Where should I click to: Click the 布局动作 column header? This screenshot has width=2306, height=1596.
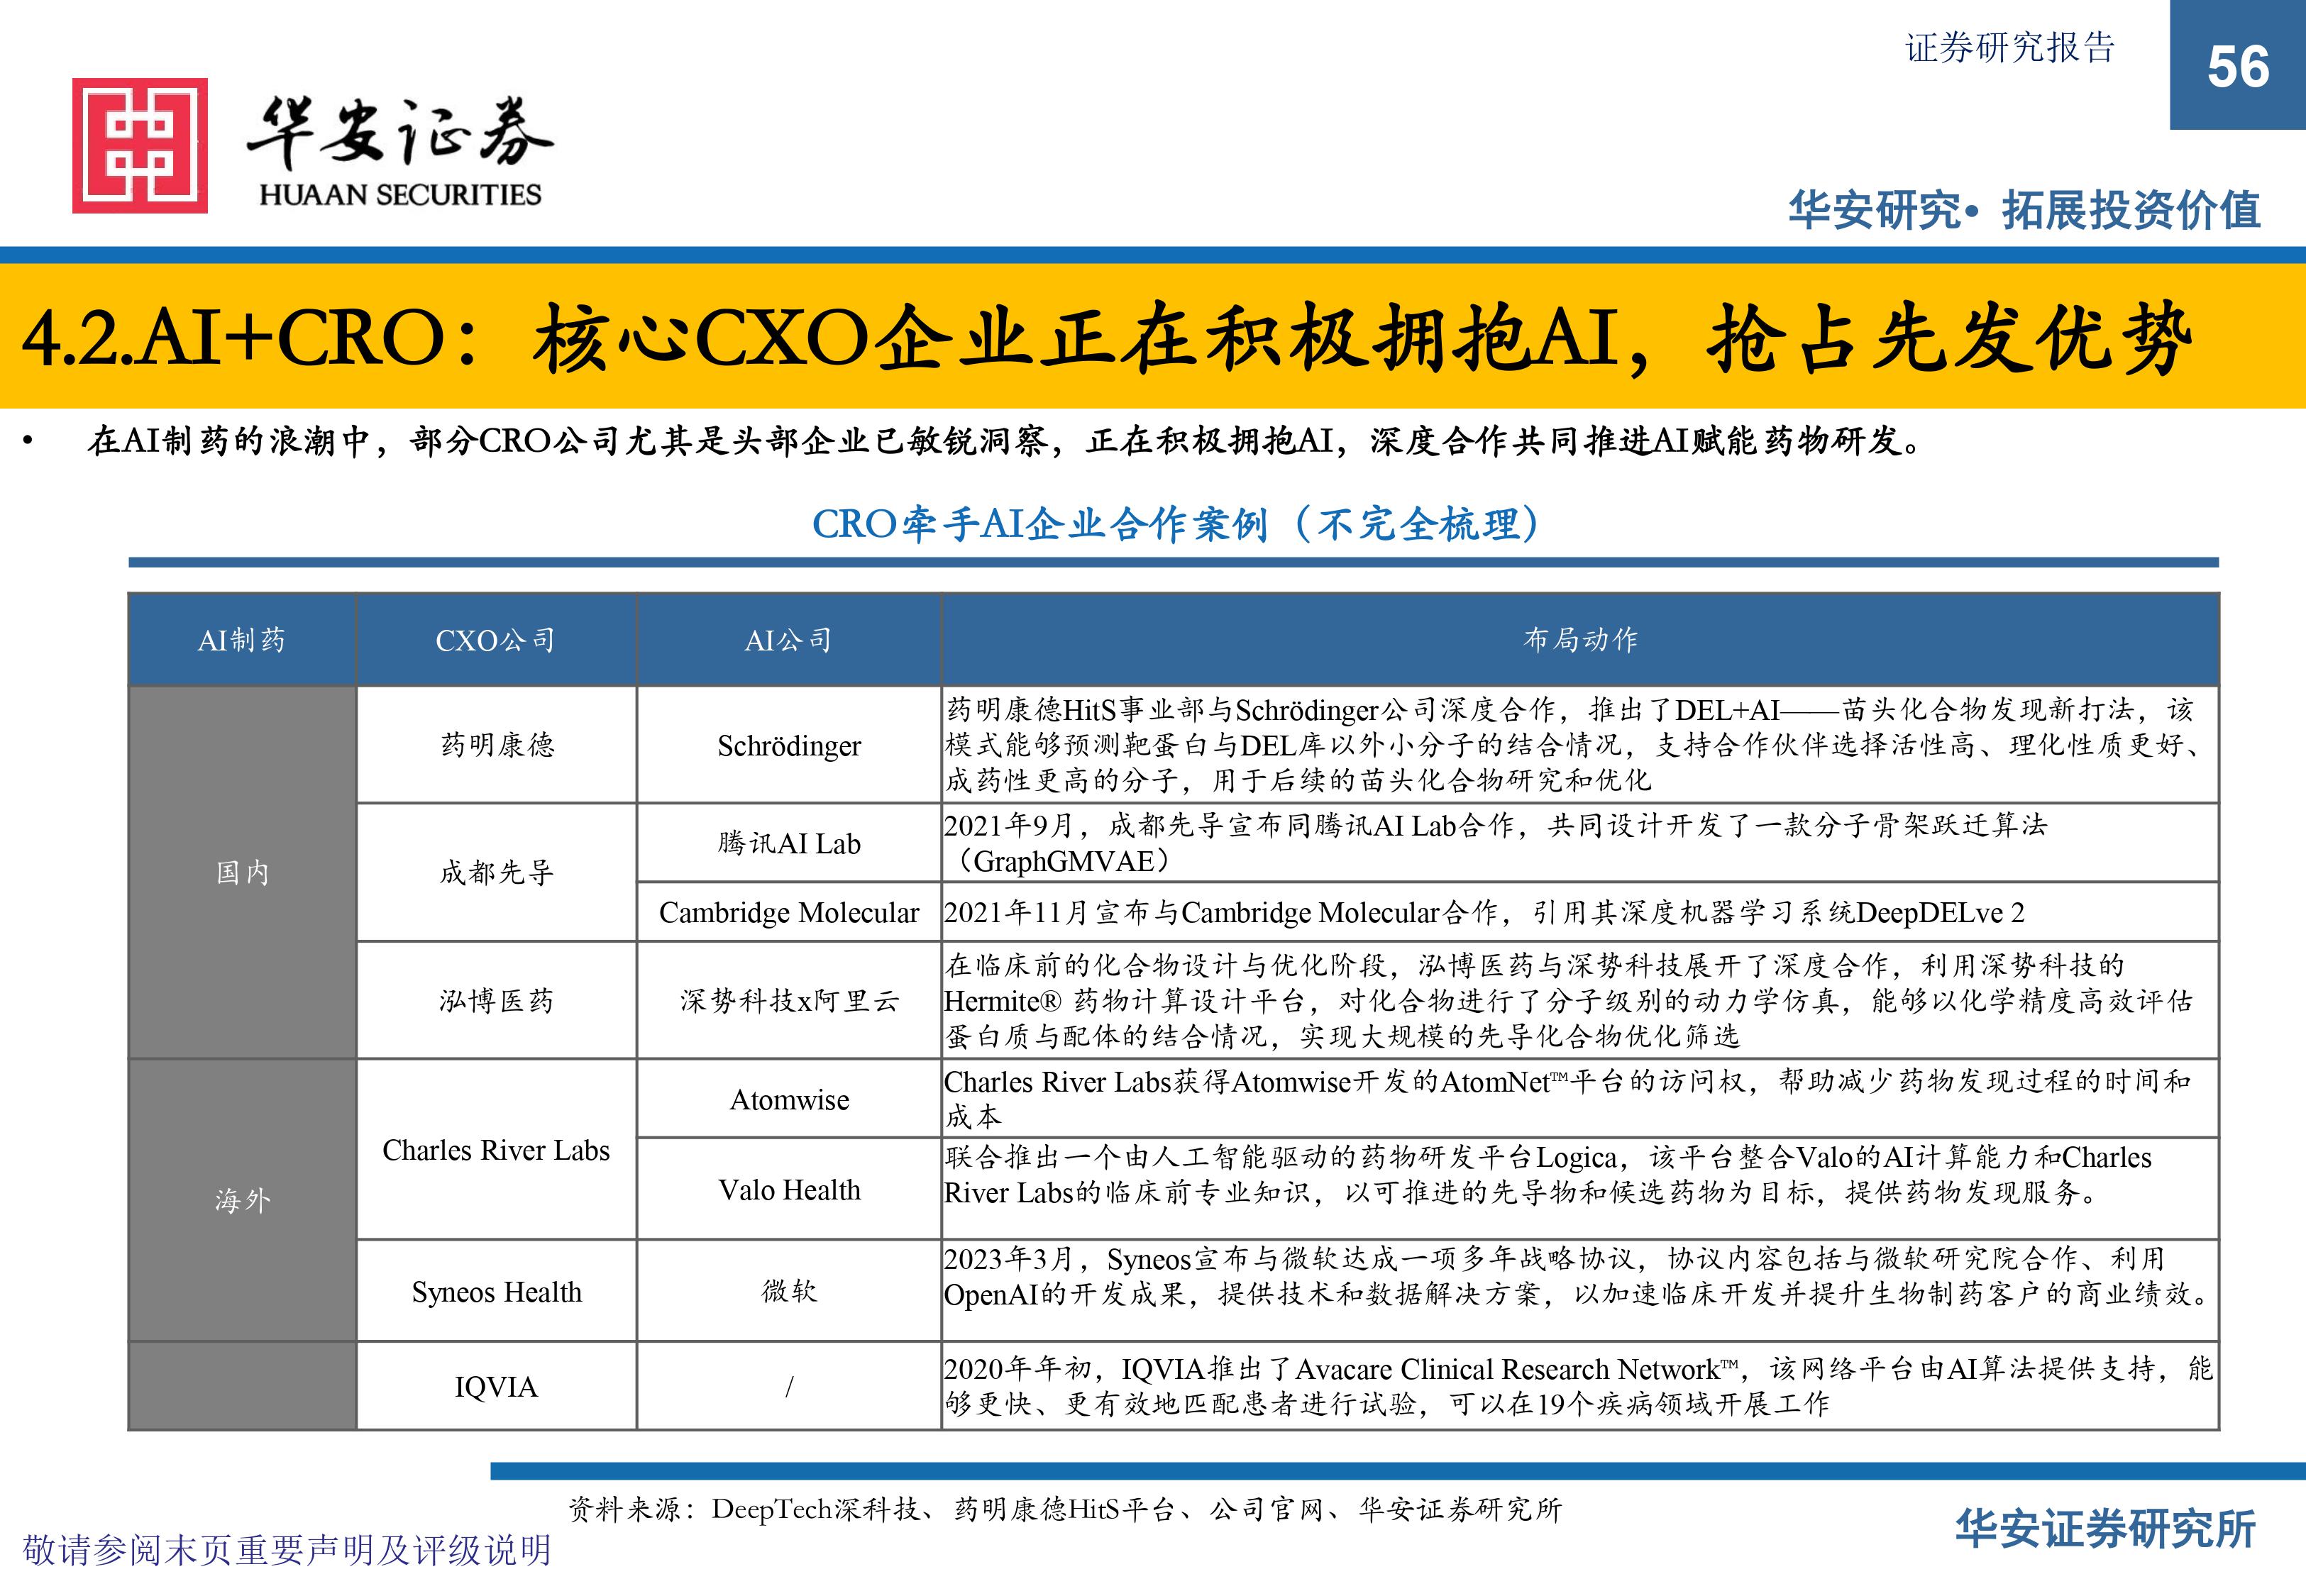tap(1580, 640)
